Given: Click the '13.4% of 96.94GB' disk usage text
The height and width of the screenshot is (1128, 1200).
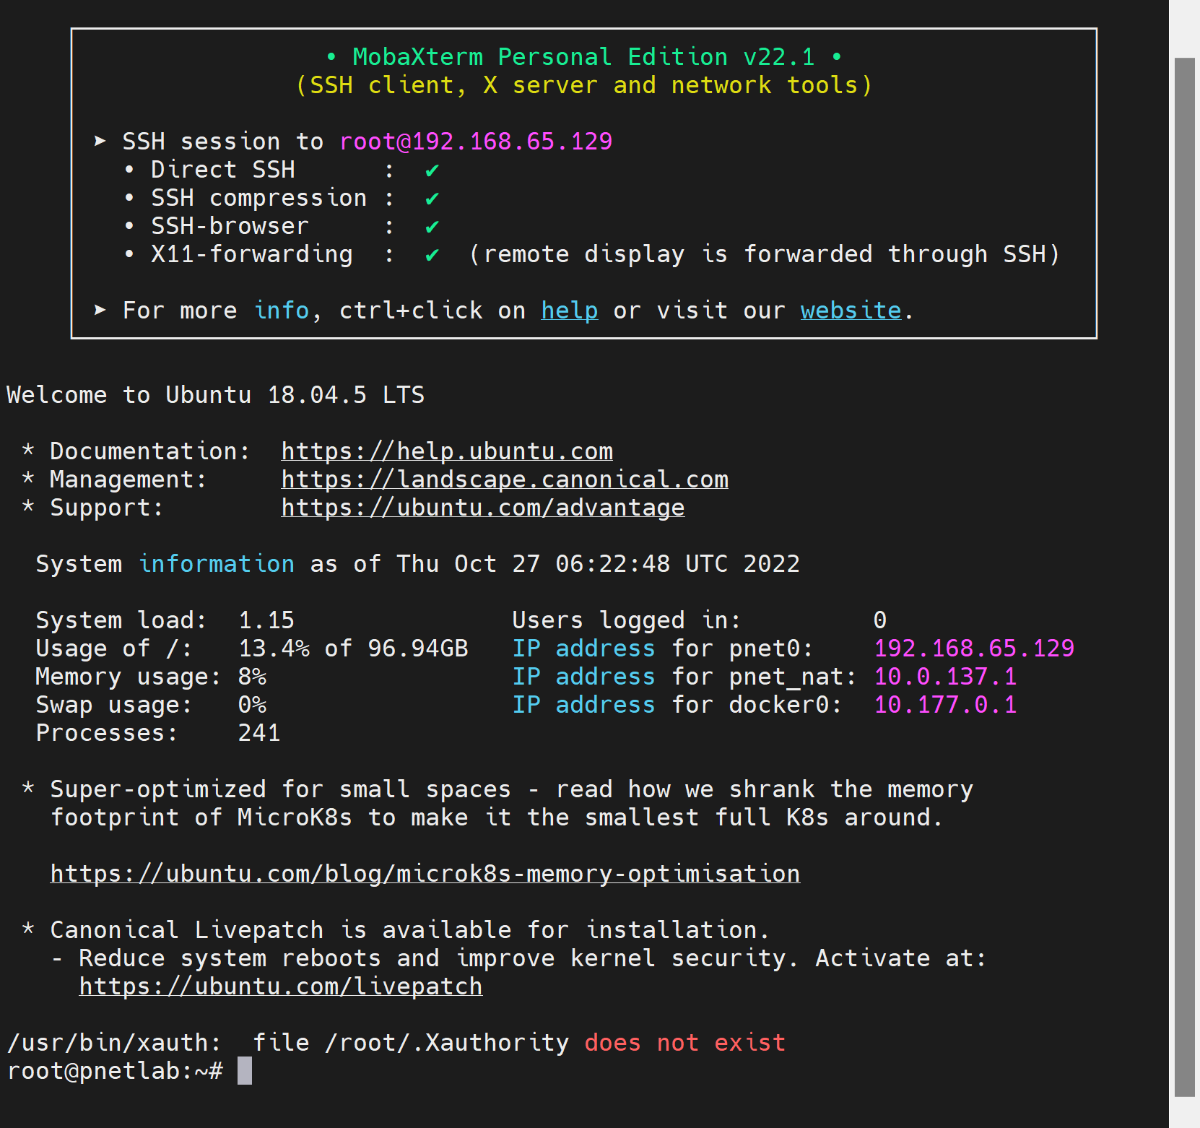Looking at the screenshot, I should pos(353,648).
